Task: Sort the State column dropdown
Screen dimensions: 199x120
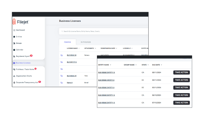Action: 148,65
